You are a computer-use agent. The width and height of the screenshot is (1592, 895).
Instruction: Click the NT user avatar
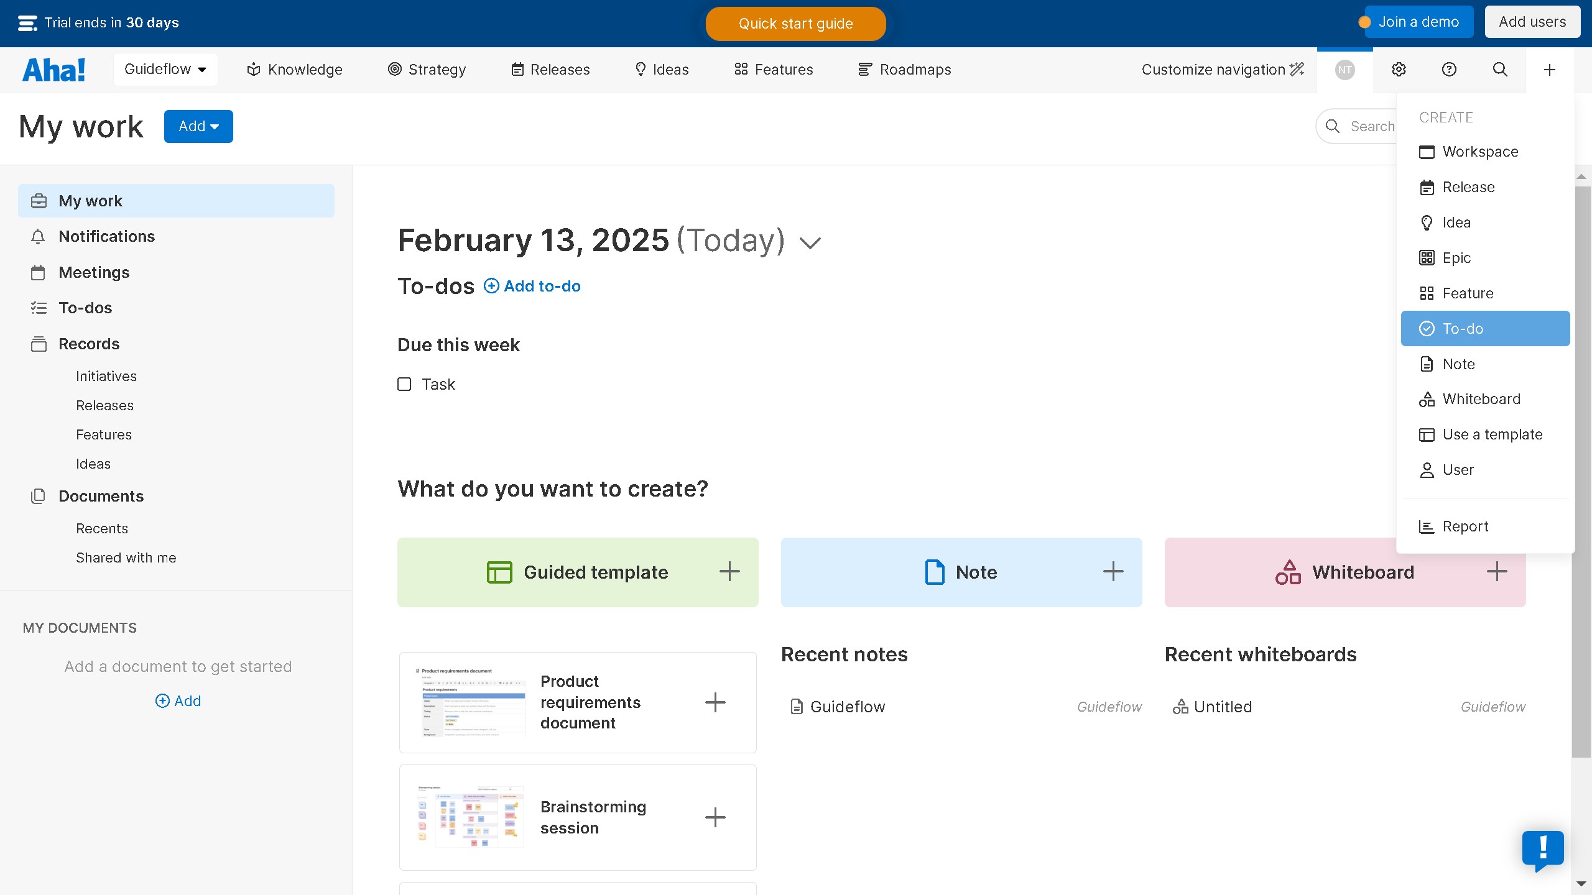click(x=1344, y=70)
